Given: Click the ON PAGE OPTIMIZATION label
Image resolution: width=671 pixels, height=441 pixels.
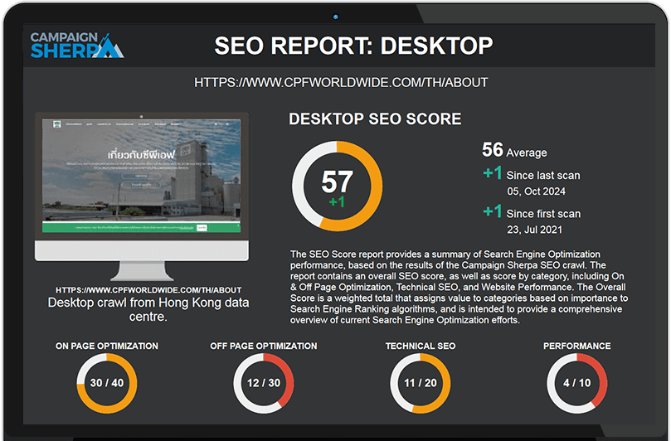Looking at the screenshot, I should (106, 346).
